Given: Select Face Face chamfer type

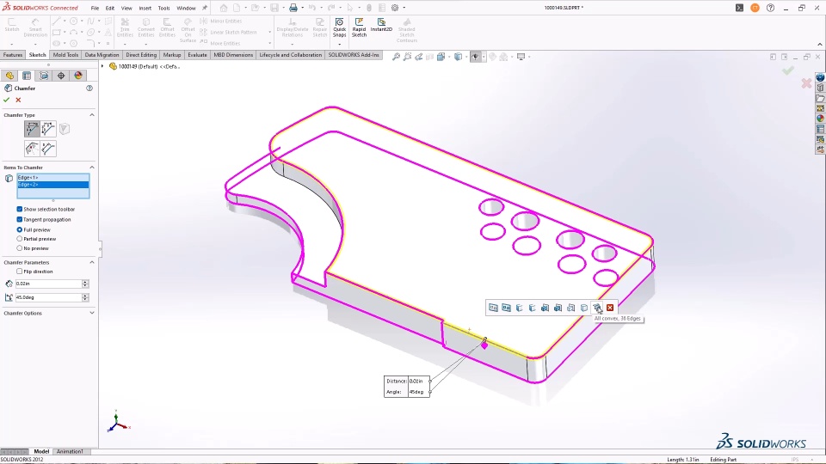Looking at the screenshot, I should tap(48, 149).
